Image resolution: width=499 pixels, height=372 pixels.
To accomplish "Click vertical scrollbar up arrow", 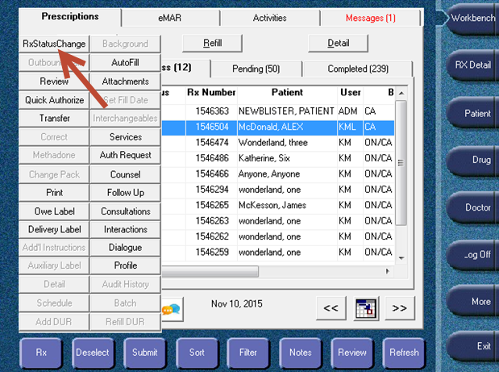I will pyautogui.click(x=401, y=93).
